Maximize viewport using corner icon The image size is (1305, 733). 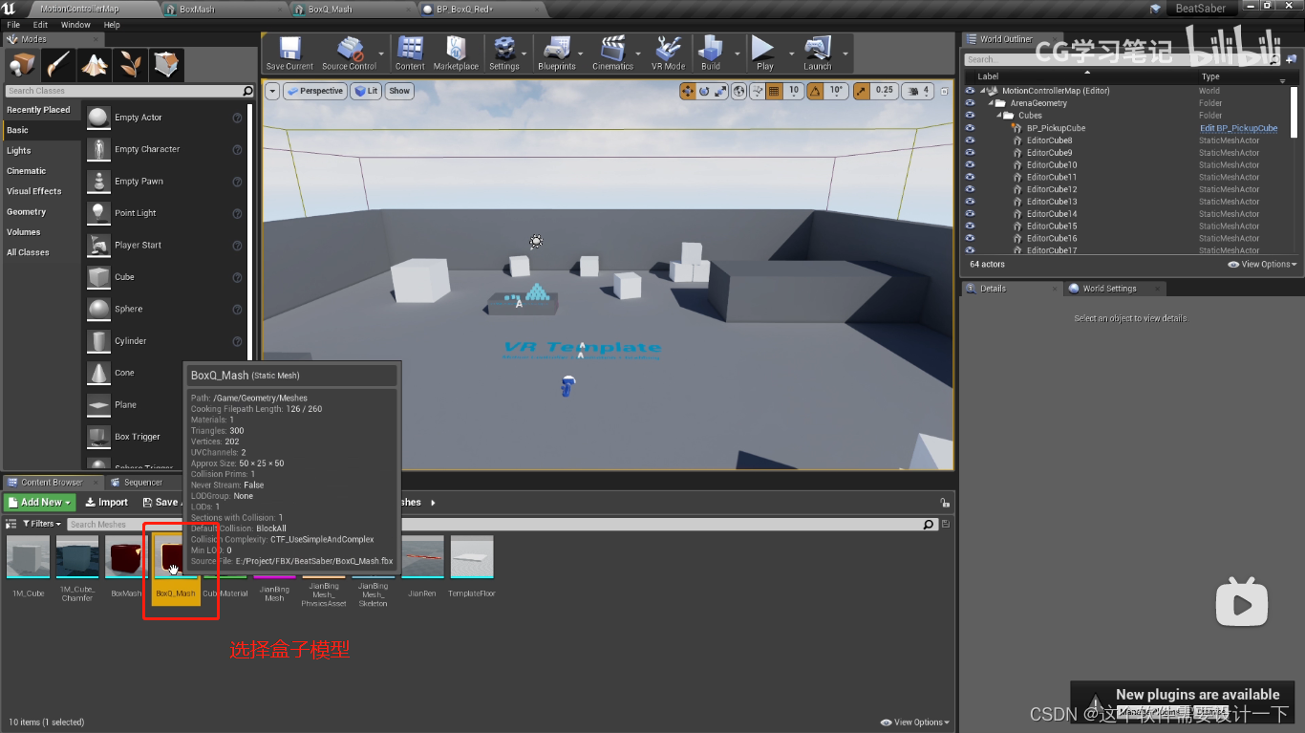(x=945, y=91)
